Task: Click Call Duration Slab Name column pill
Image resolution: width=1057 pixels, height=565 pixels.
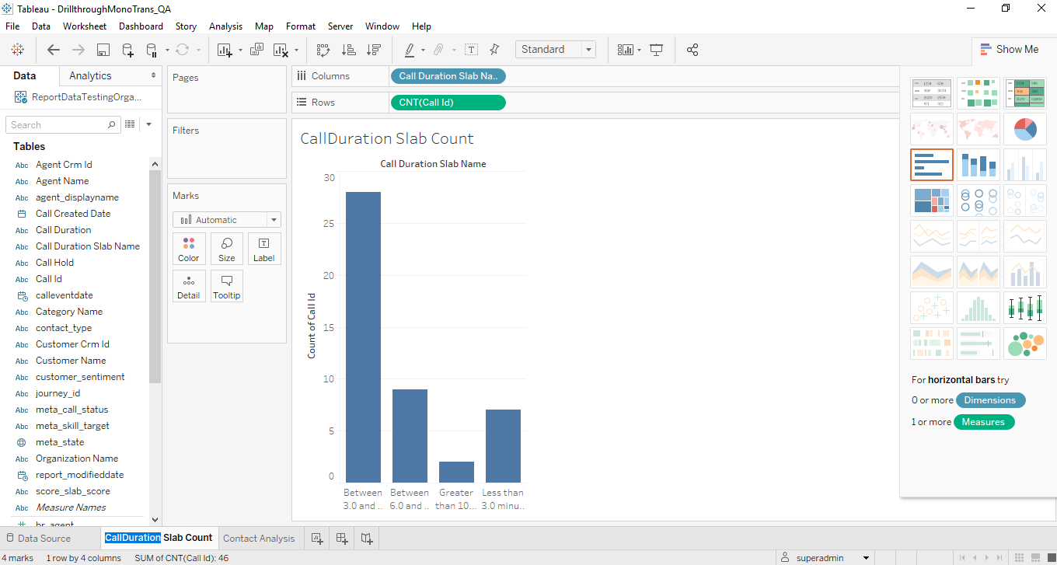Action: pos(448,76)
